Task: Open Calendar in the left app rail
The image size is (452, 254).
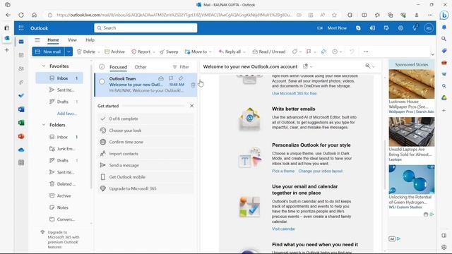Action: [21, 55]
